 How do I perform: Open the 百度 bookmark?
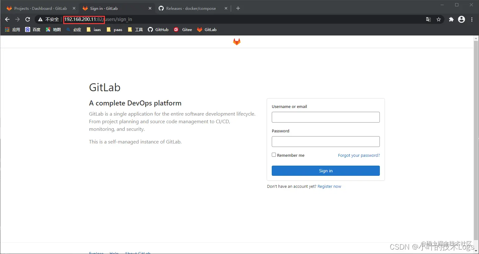point(33,29)
